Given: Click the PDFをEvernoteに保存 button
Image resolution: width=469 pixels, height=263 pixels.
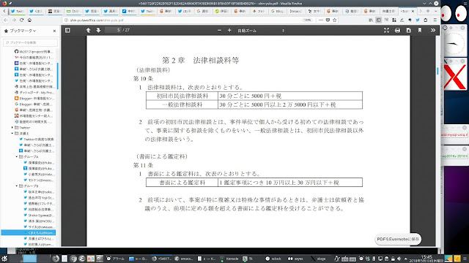Looking at the screenshot, I should 398,239.
